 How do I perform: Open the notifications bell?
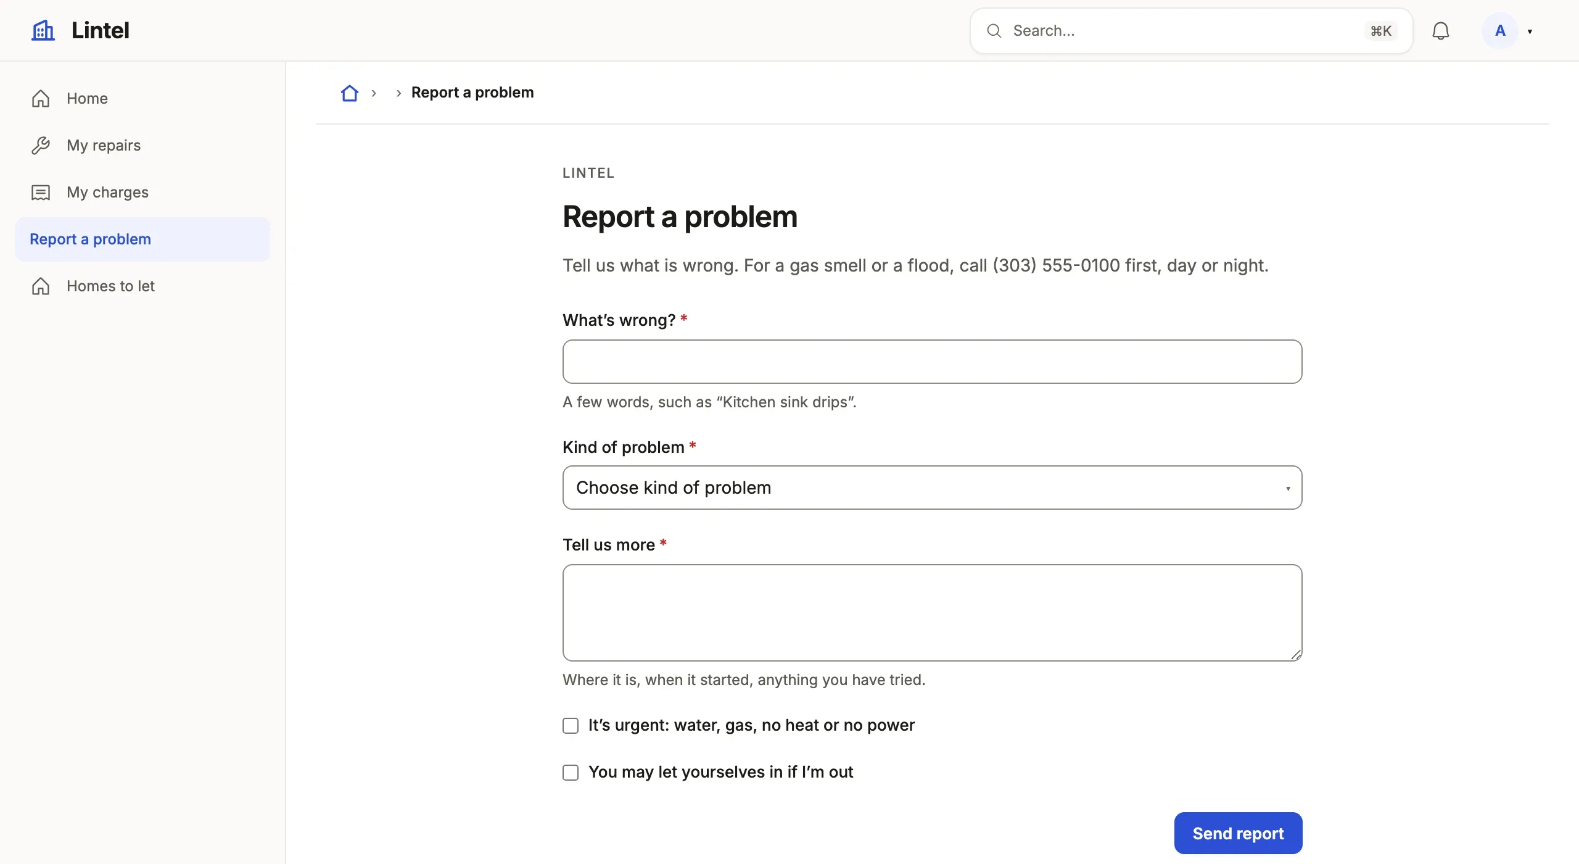click(x=1440, y=31)
